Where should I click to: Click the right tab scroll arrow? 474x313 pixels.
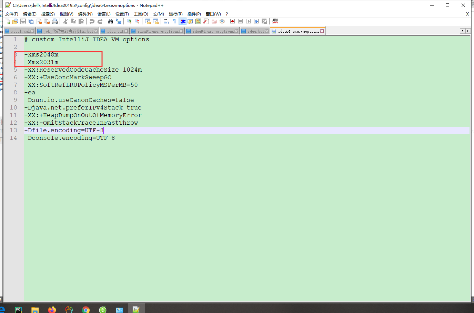tap(468, 31)
